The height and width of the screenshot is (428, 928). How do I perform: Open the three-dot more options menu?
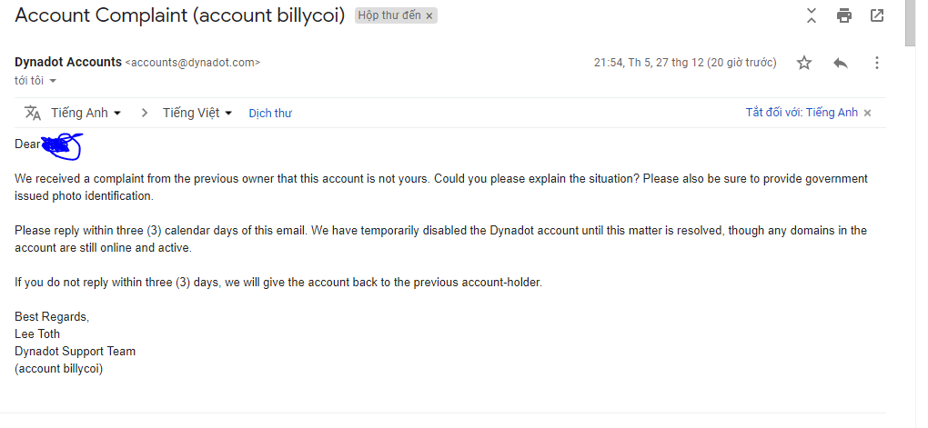(877, 63)
